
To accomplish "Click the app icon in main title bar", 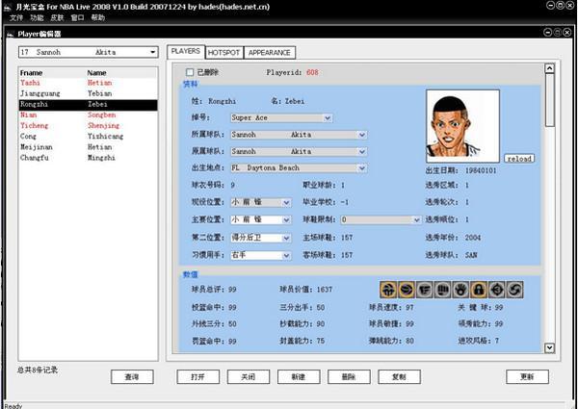I will click(x=8, y=7).
